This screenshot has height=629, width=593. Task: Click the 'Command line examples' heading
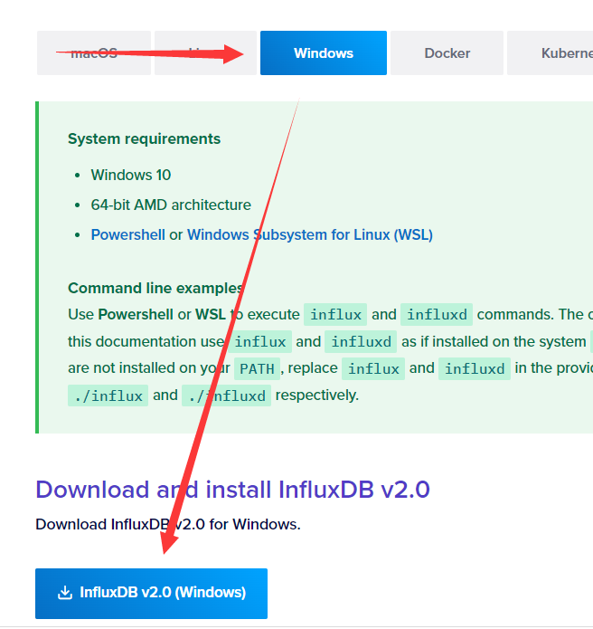coord(155,288)
